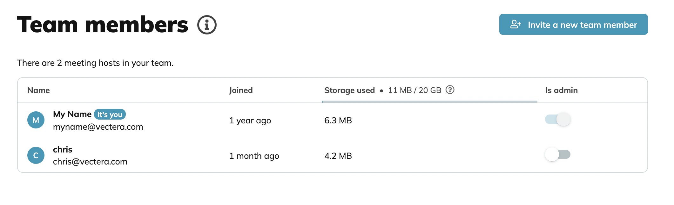The width and height of the screenshot is (674, 205).
Task: Click the Is admin column header
Action: 561,90
